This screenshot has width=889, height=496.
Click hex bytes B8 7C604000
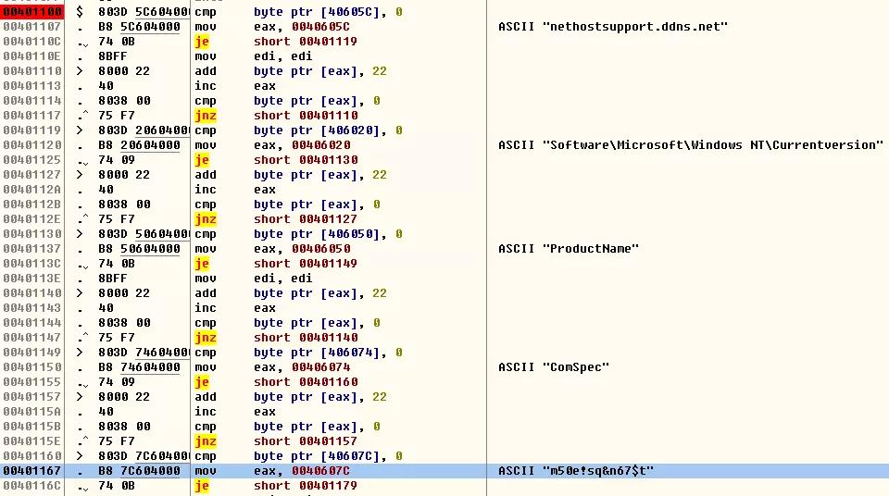[x=140, y=470]
